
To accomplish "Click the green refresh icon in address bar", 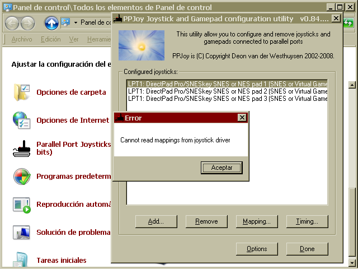I will click(348, 23).
